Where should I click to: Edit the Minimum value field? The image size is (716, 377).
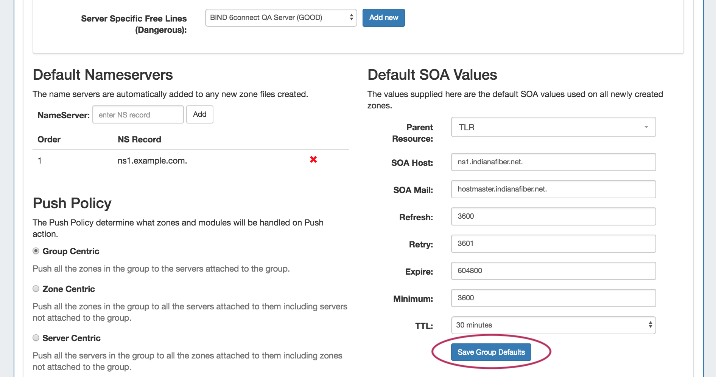[x=553, y=298]
